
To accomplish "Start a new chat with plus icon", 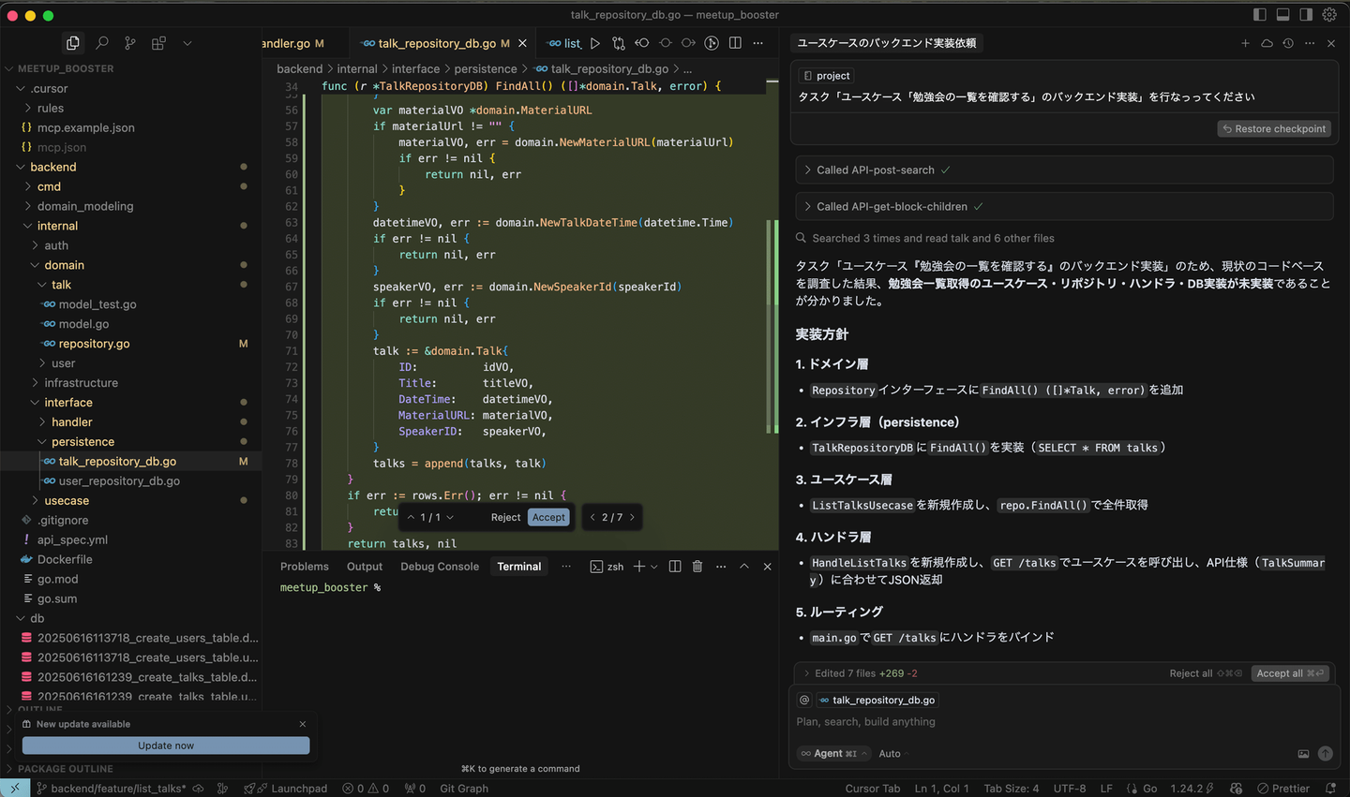I will tap(1245, 43).
